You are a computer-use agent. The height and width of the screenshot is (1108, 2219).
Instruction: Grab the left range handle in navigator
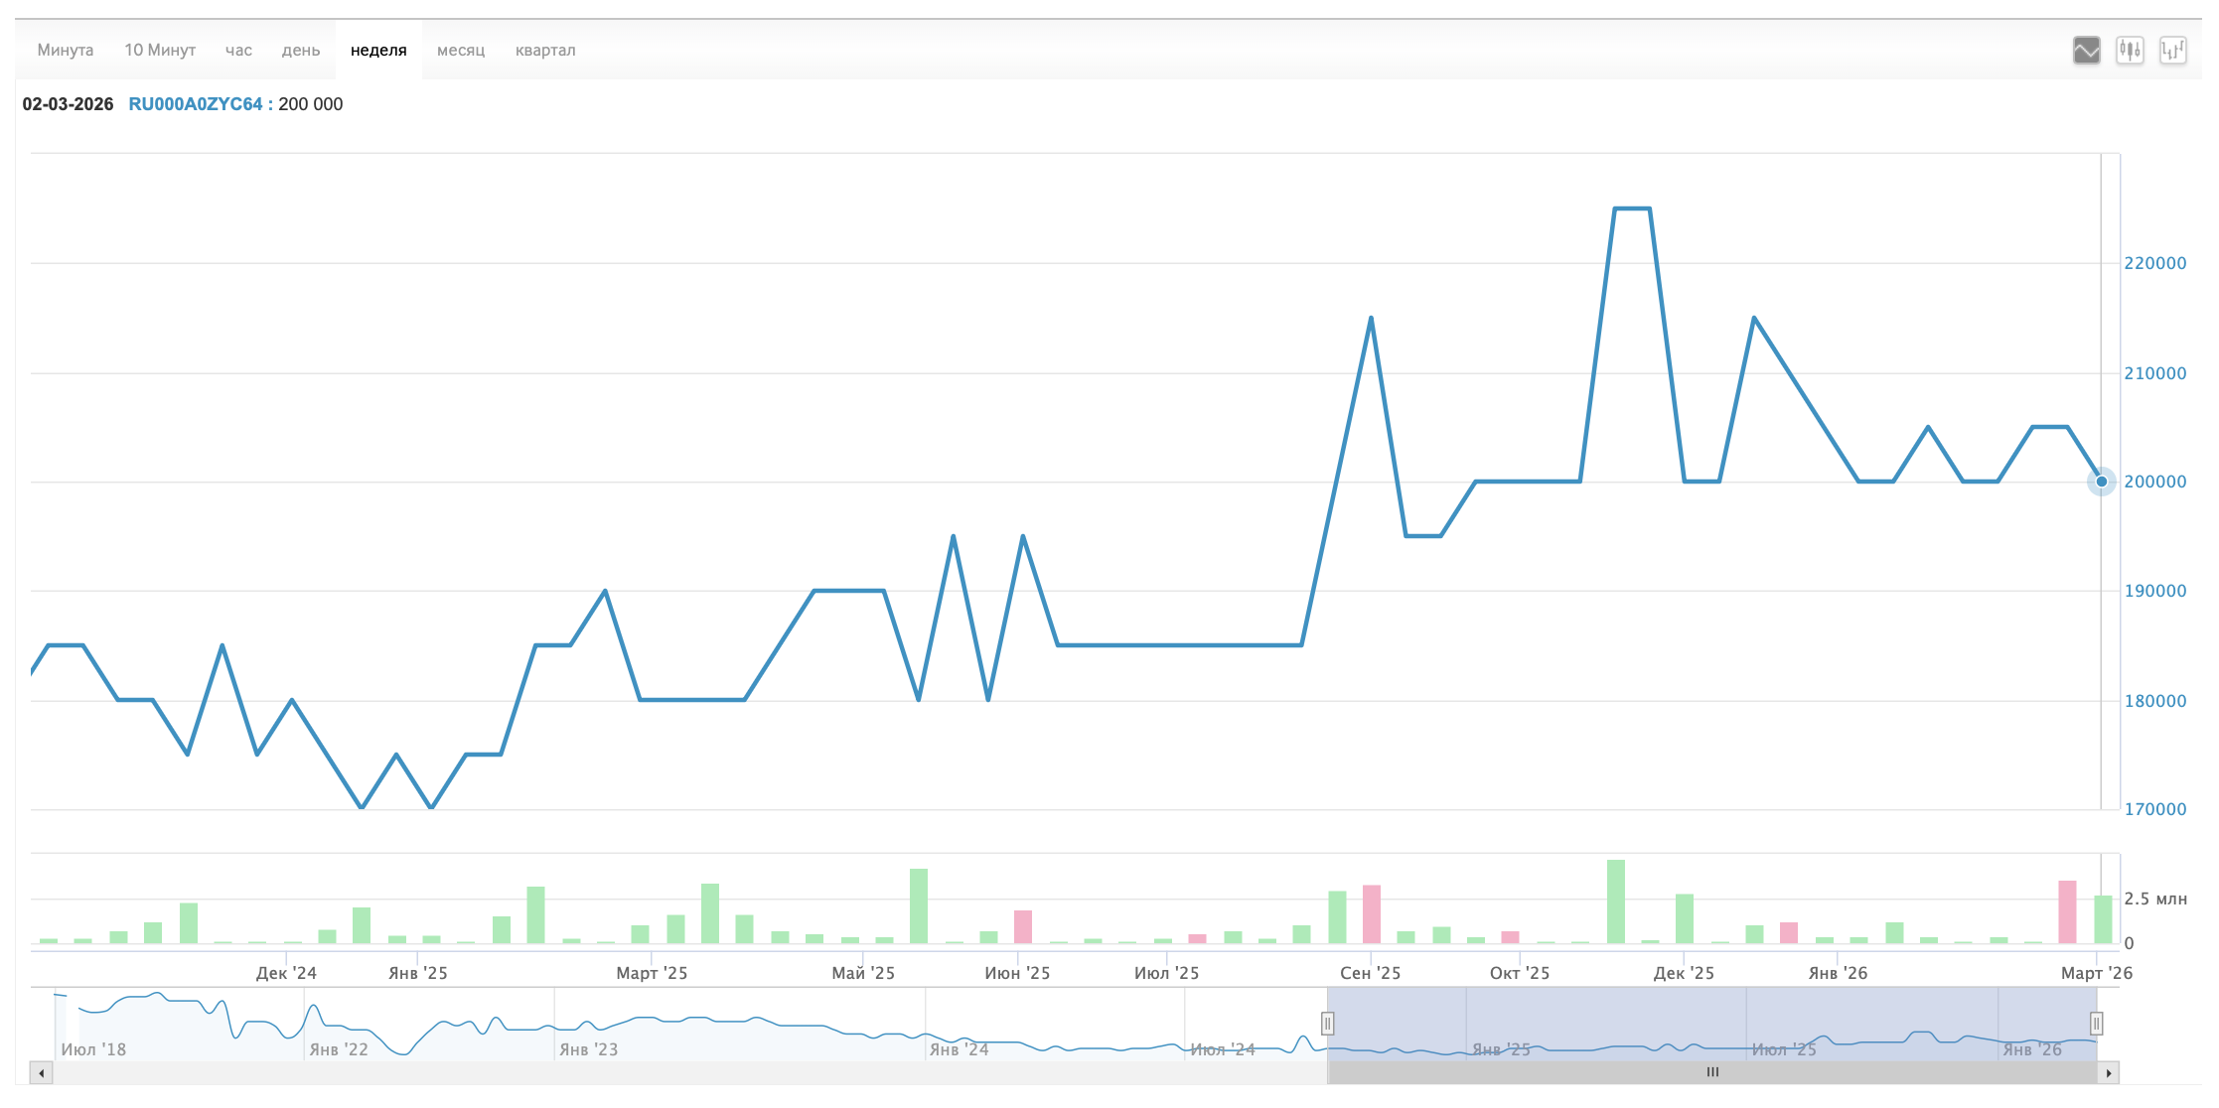(1327, 1023)
